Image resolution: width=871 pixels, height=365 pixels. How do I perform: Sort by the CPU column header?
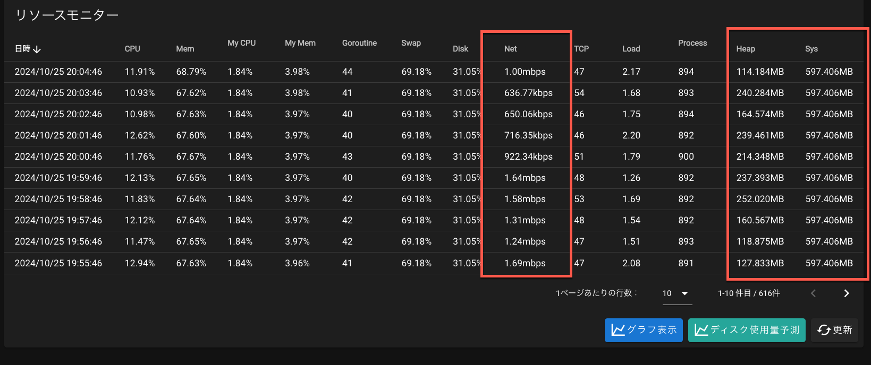132,49
